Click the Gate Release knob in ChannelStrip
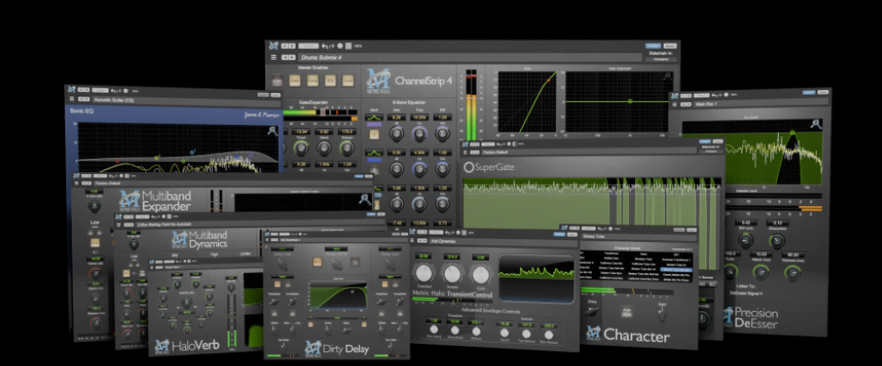Image resolution: width=882 pixels, height=366 pixels. 347,148
